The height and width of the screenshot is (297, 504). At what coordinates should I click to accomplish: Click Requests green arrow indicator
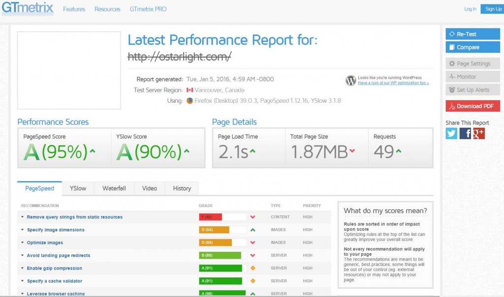click(x=399, y=150)
